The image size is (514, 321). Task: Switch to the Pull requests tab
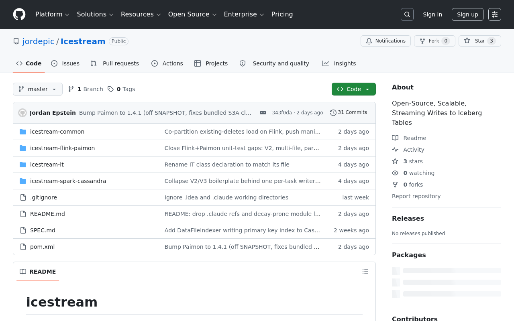coord(114,63)
